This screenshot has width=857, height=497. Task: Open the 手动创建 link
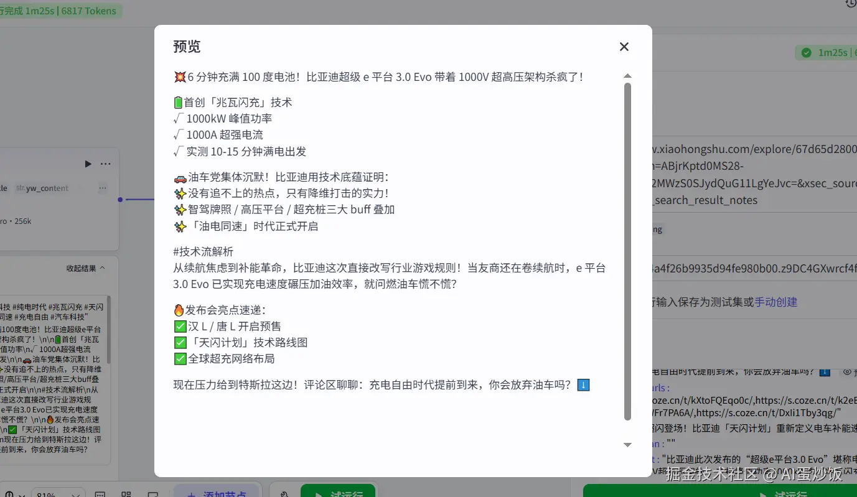[776, 302]
